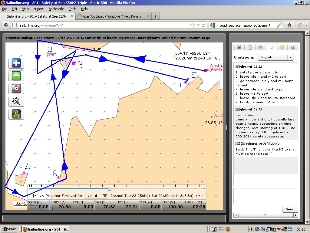Image resolution: width=310 pixels, height=233 pixels.
Task: Click the system tray clock showing 03:26
Action: (301, 229)
